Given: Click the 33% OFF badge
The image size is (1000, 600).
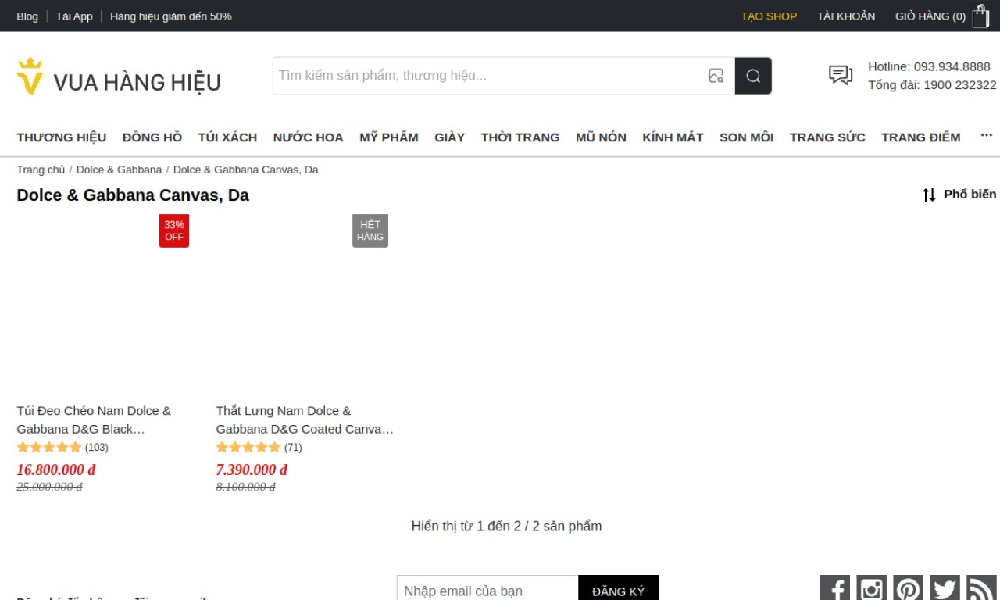Looking at the screenshot, I should point(174,230).
